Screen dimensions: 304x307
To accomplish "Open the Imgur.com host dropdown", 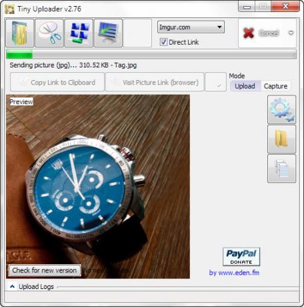I will tap(191, 27).
